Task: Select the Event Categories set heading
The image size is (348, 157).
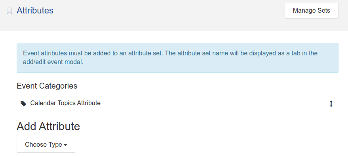Action: 47,86
